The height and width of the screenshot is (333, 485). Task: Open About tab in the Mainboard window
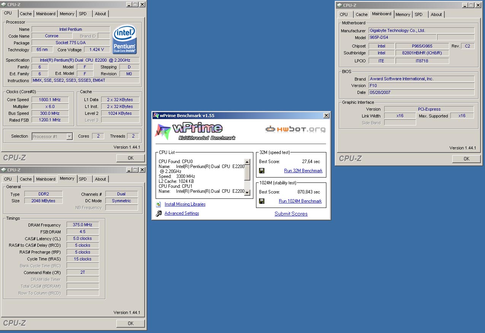436,14
